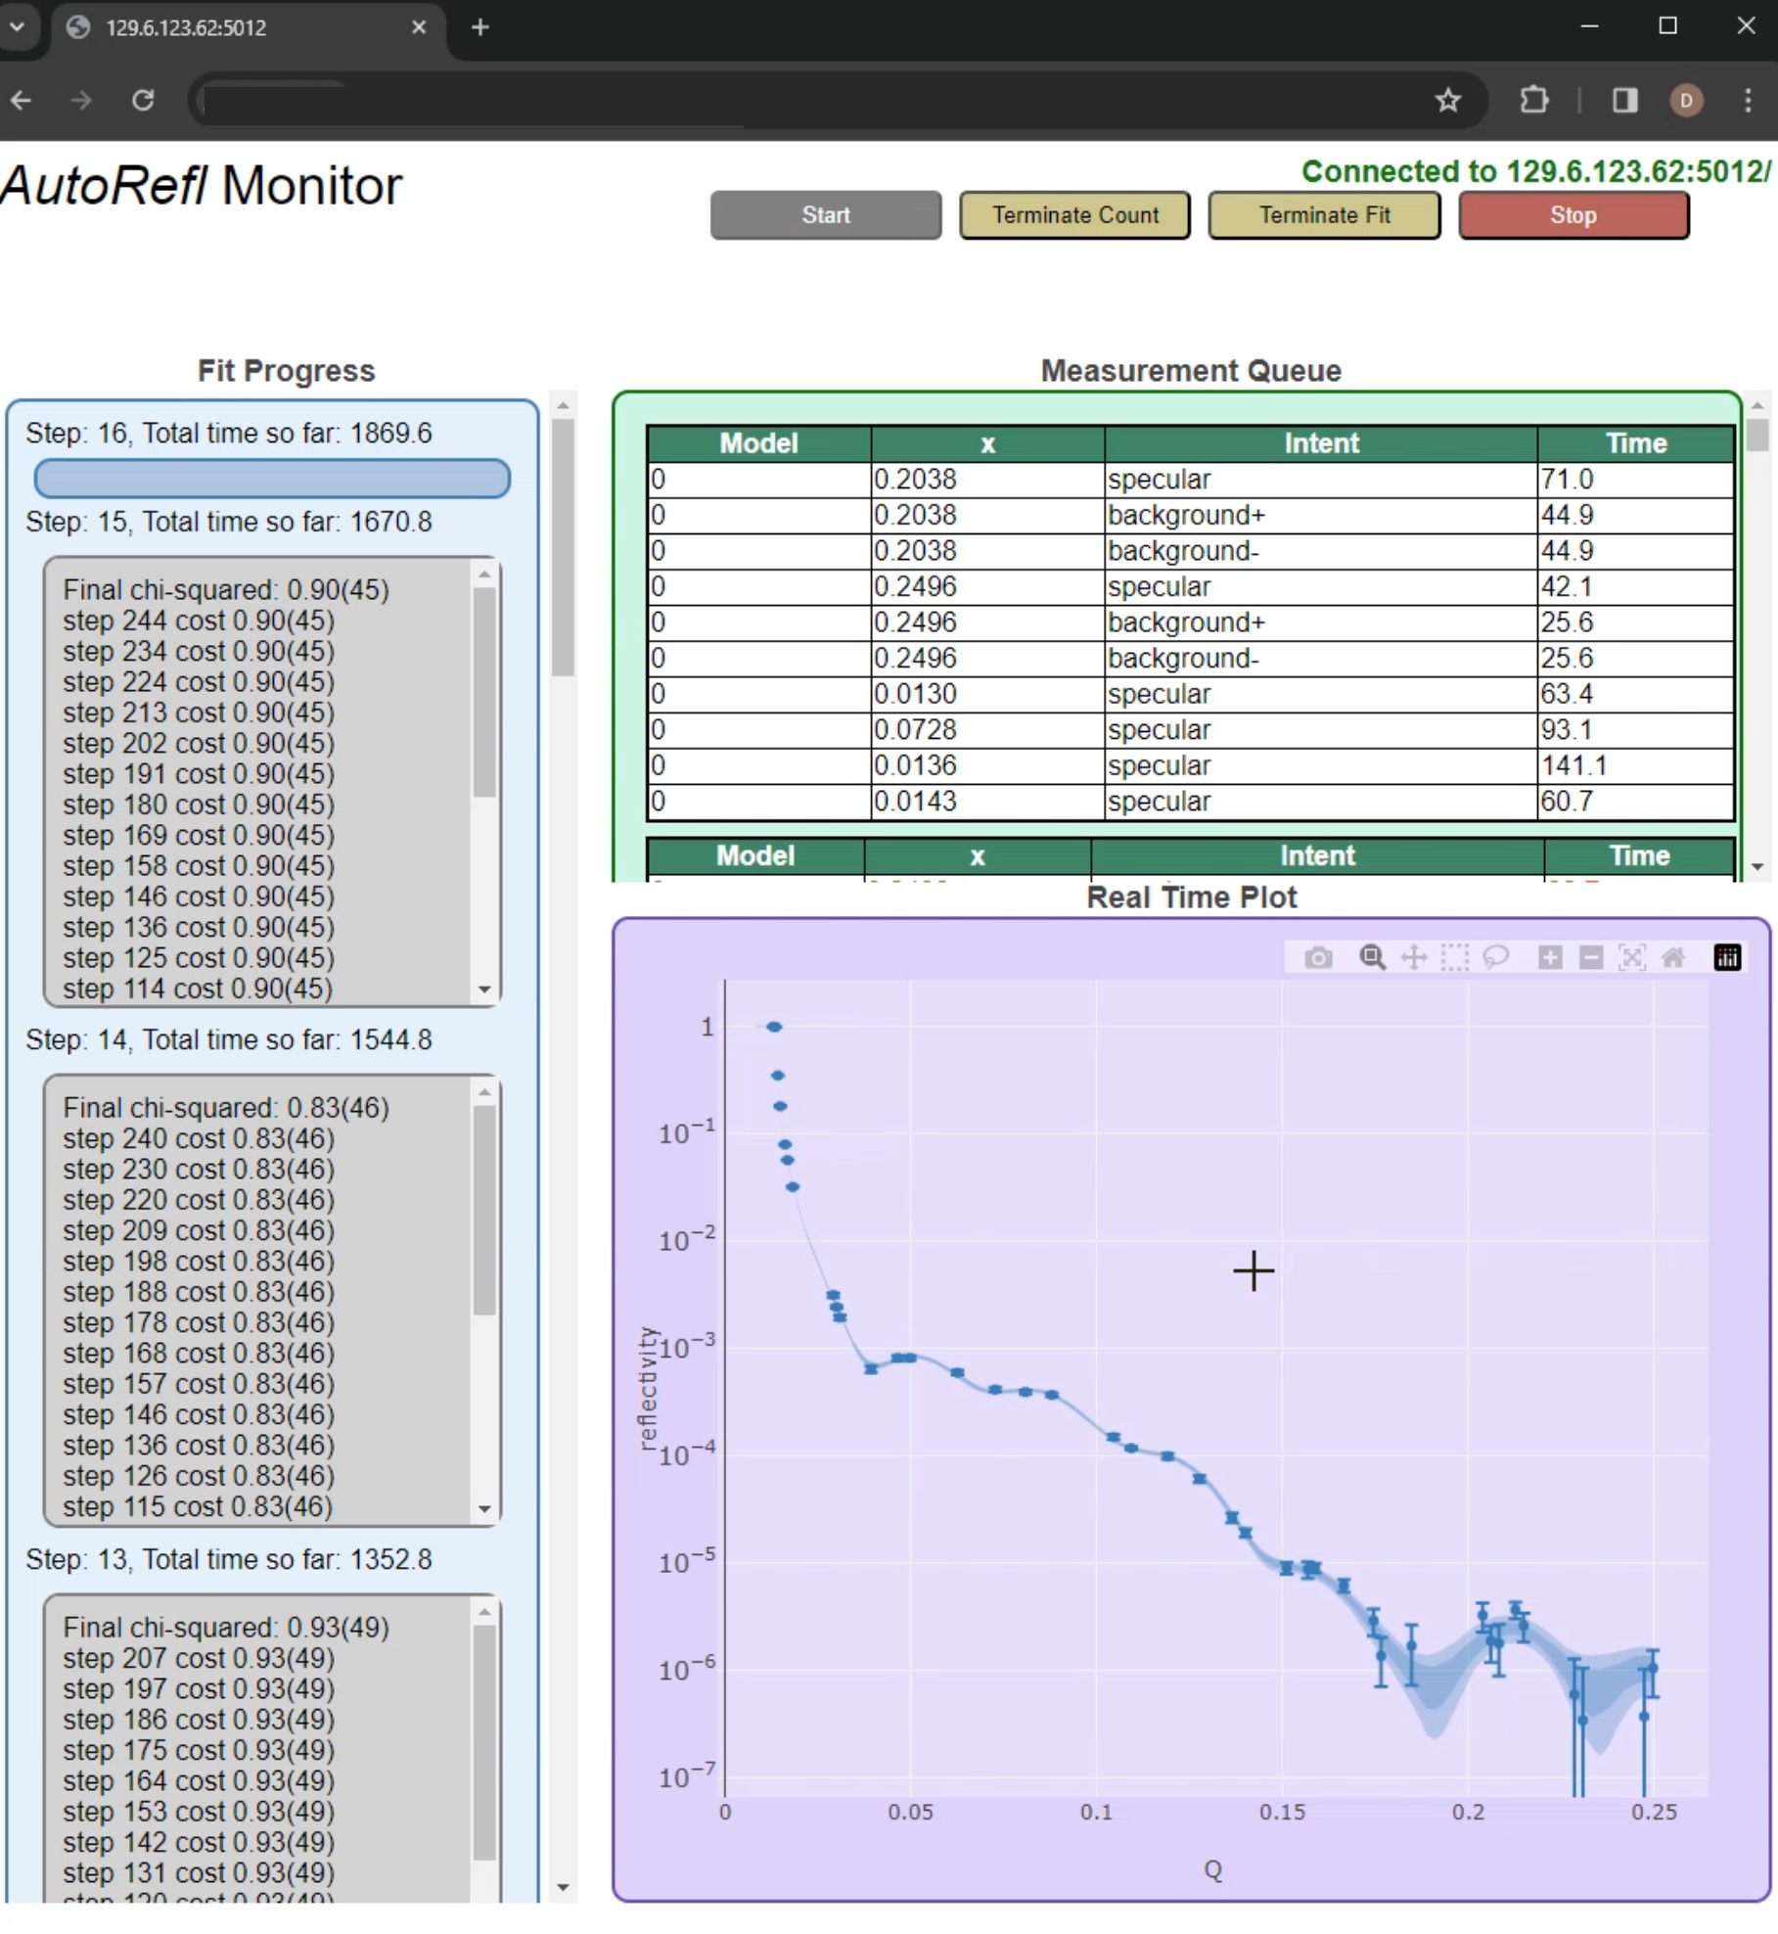Click the Autoscale icon on the plot

tap(1632, 958)
